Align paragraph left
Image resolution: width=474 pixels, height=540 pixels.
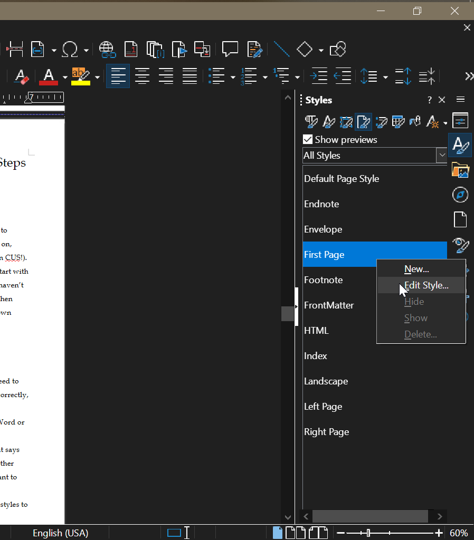click(118, 76)
